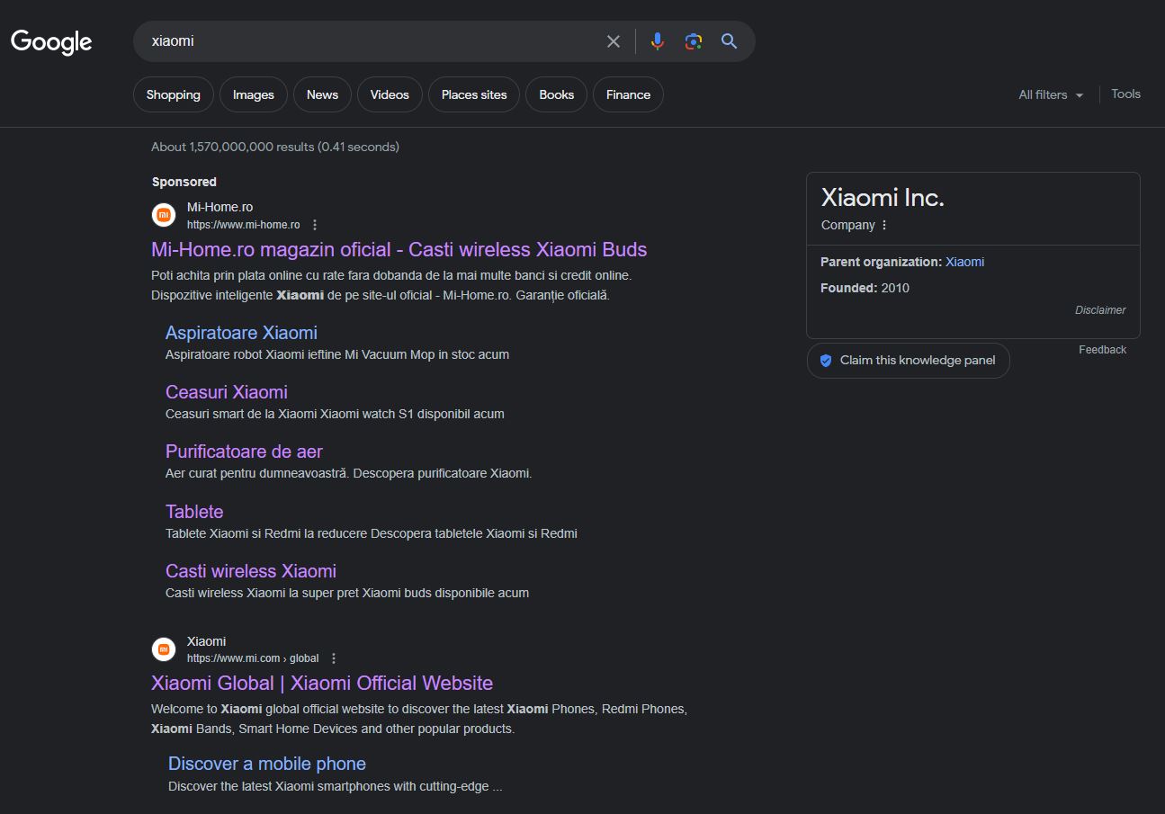
Task: Switch to the Places sites tab
Action: (474, 94)
